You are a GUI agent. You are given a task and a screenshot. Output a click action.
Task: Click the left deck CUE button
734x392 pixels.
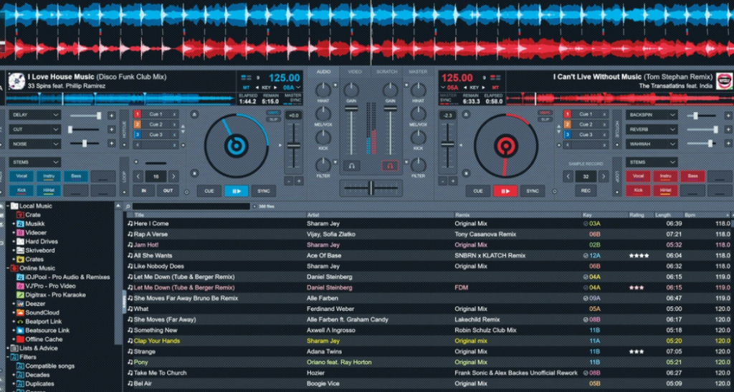(x=209, y=191)
